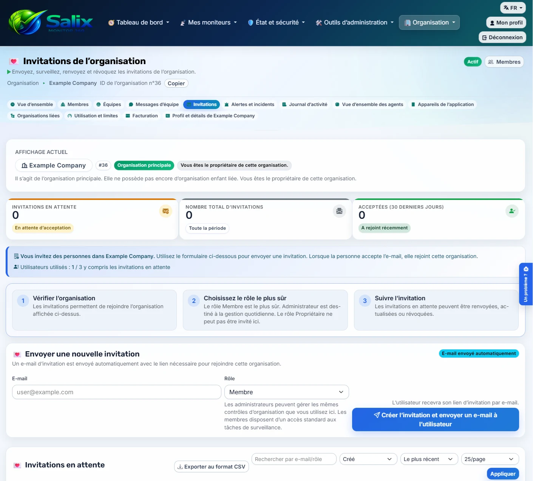This screenshot has width=533, height=481.
Task: Open the Tableau de bord menu
Action: [139, 23]
